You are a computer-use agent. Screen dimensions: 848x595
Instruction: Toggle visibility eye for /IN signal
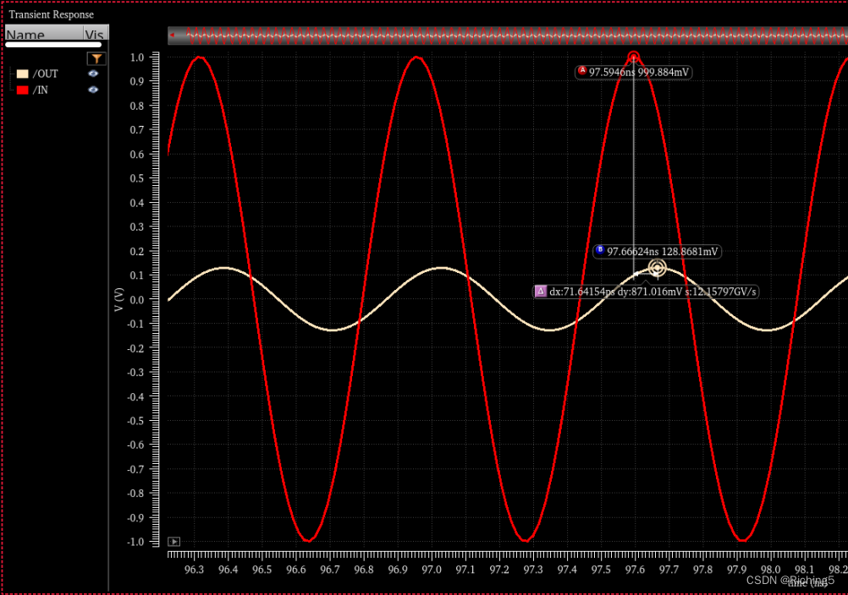[94, 90]
